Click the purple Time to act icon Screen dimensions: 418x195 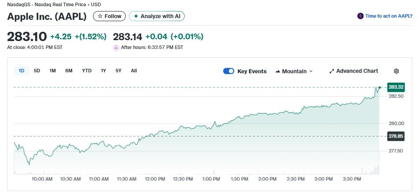[360, 16]
